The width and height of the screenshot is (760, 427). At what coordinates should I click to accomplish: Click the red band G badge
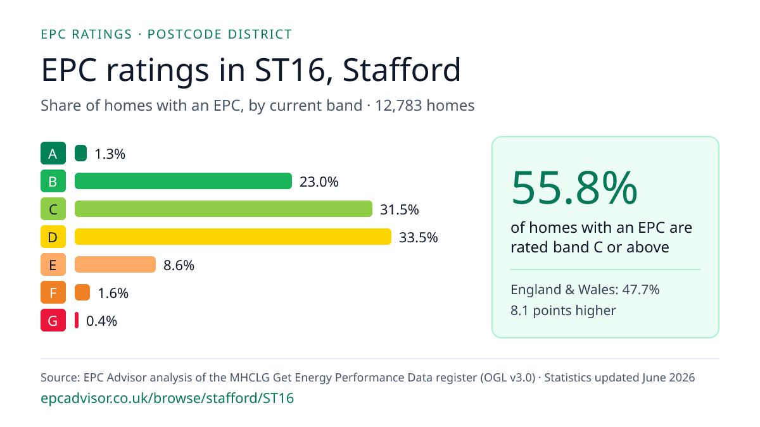pos(53,321)
